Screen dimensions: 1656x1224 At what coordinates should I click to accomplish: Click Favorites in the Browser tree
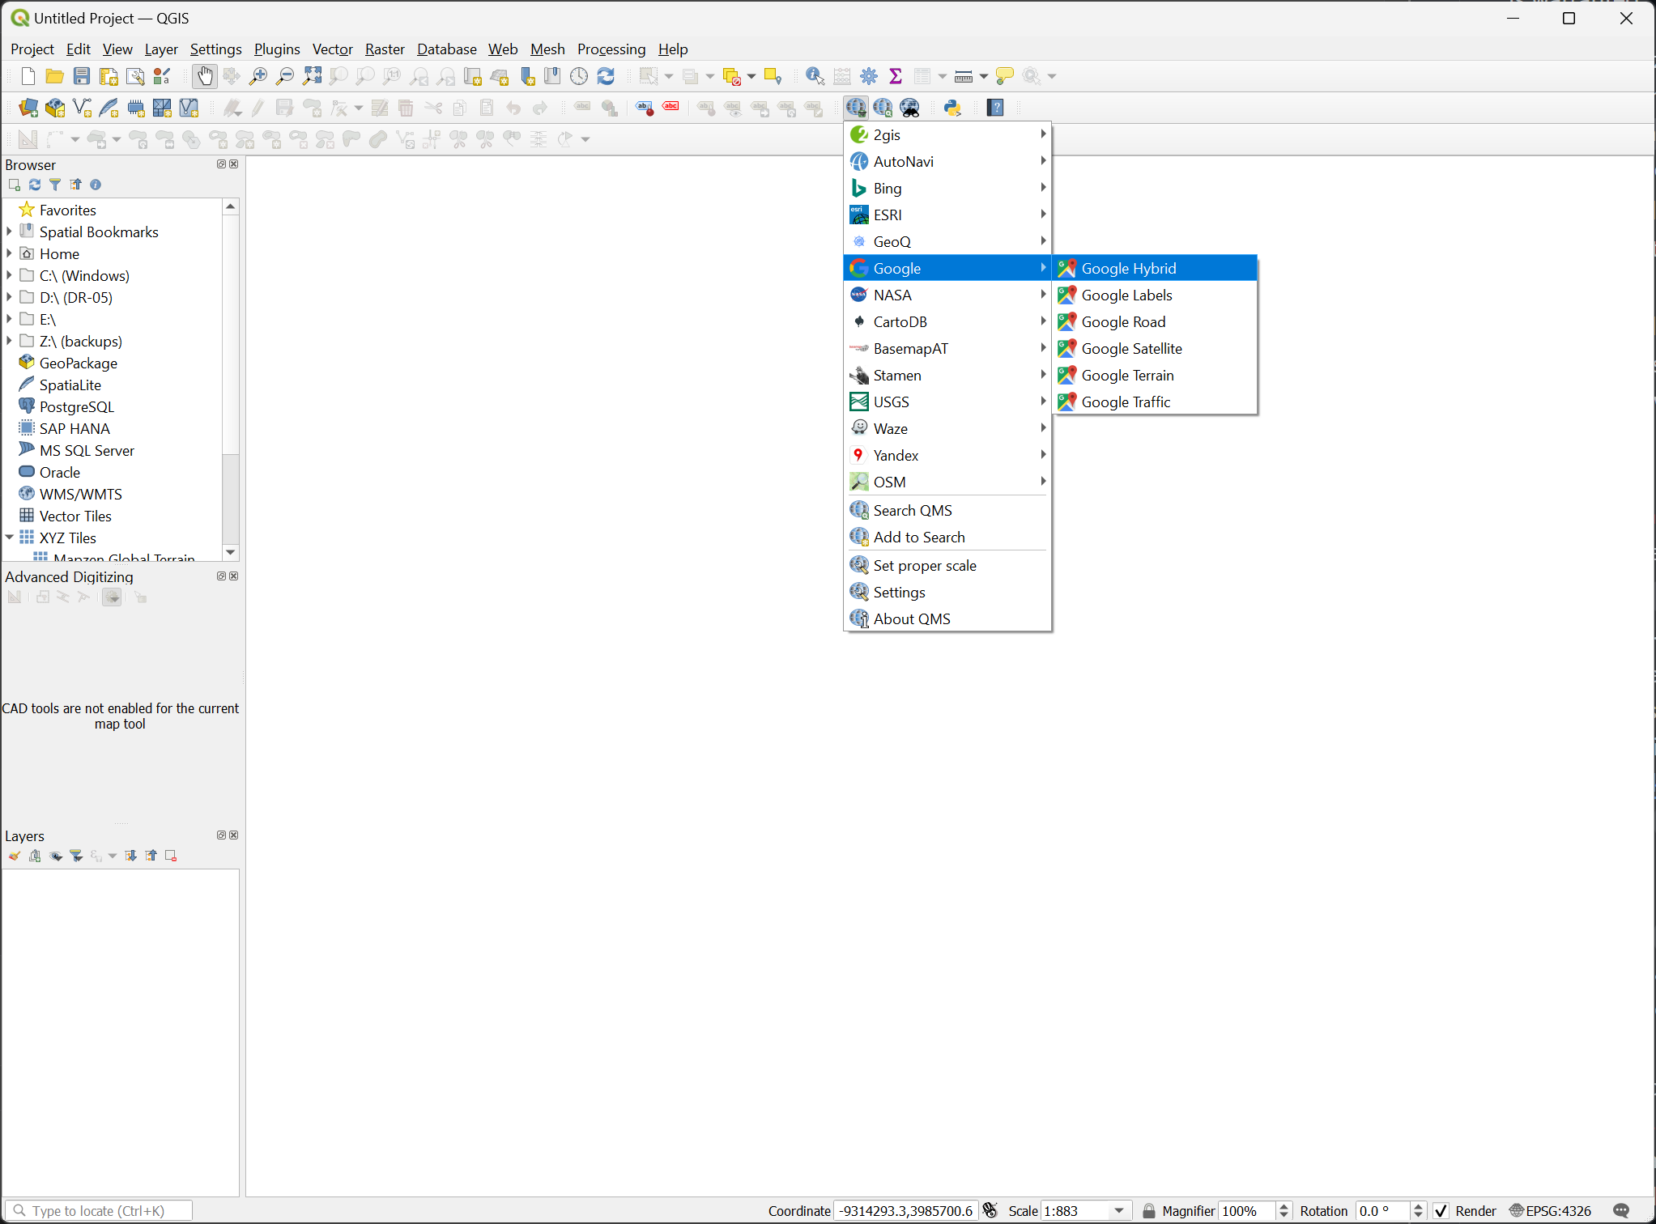tap(68, 210)
